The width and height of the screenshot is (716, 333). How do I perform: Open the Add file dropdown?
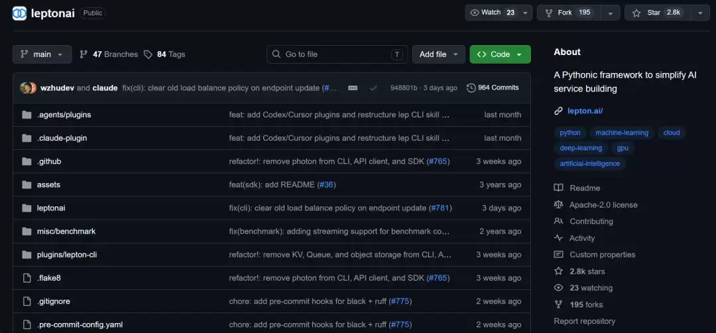tap(438, 54)
